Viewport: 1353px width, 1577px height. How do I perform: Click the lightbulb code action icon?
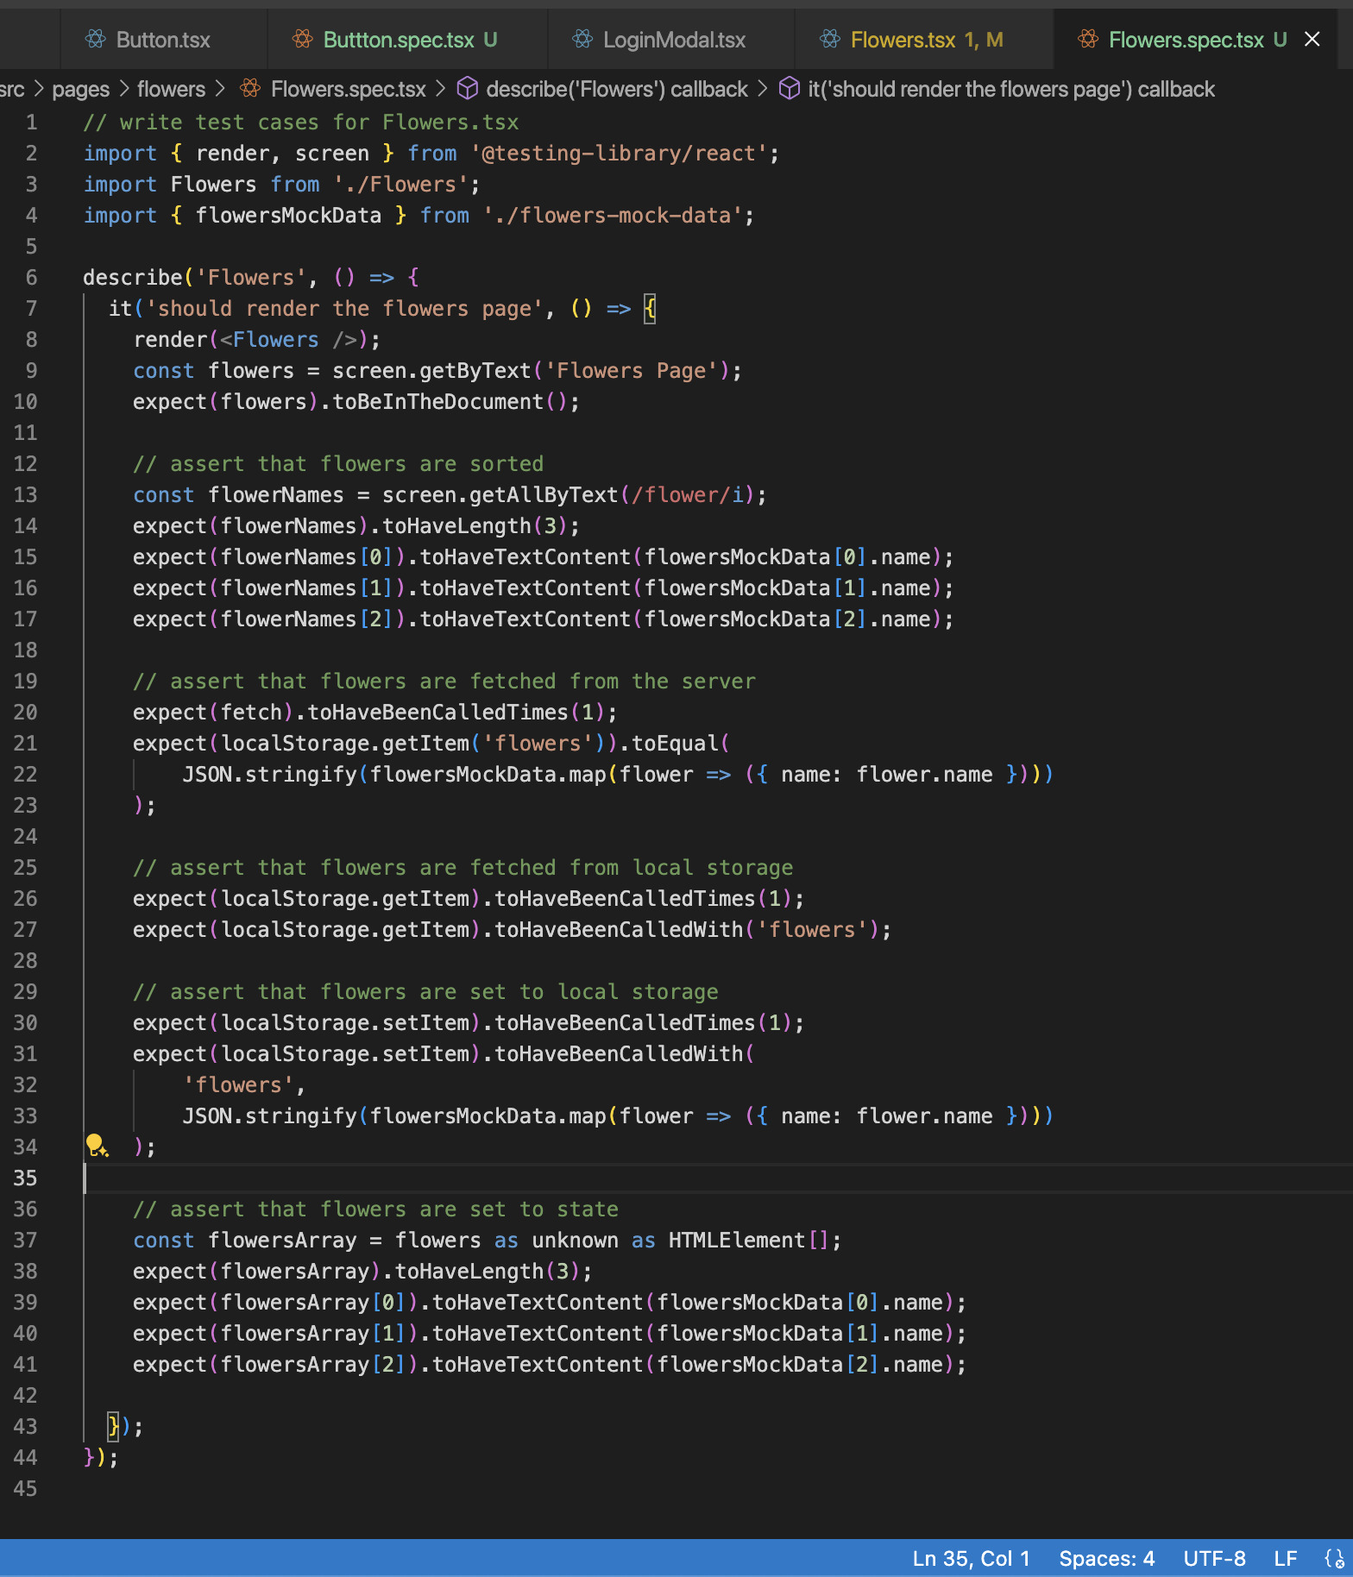click(x=96, y=1146)
